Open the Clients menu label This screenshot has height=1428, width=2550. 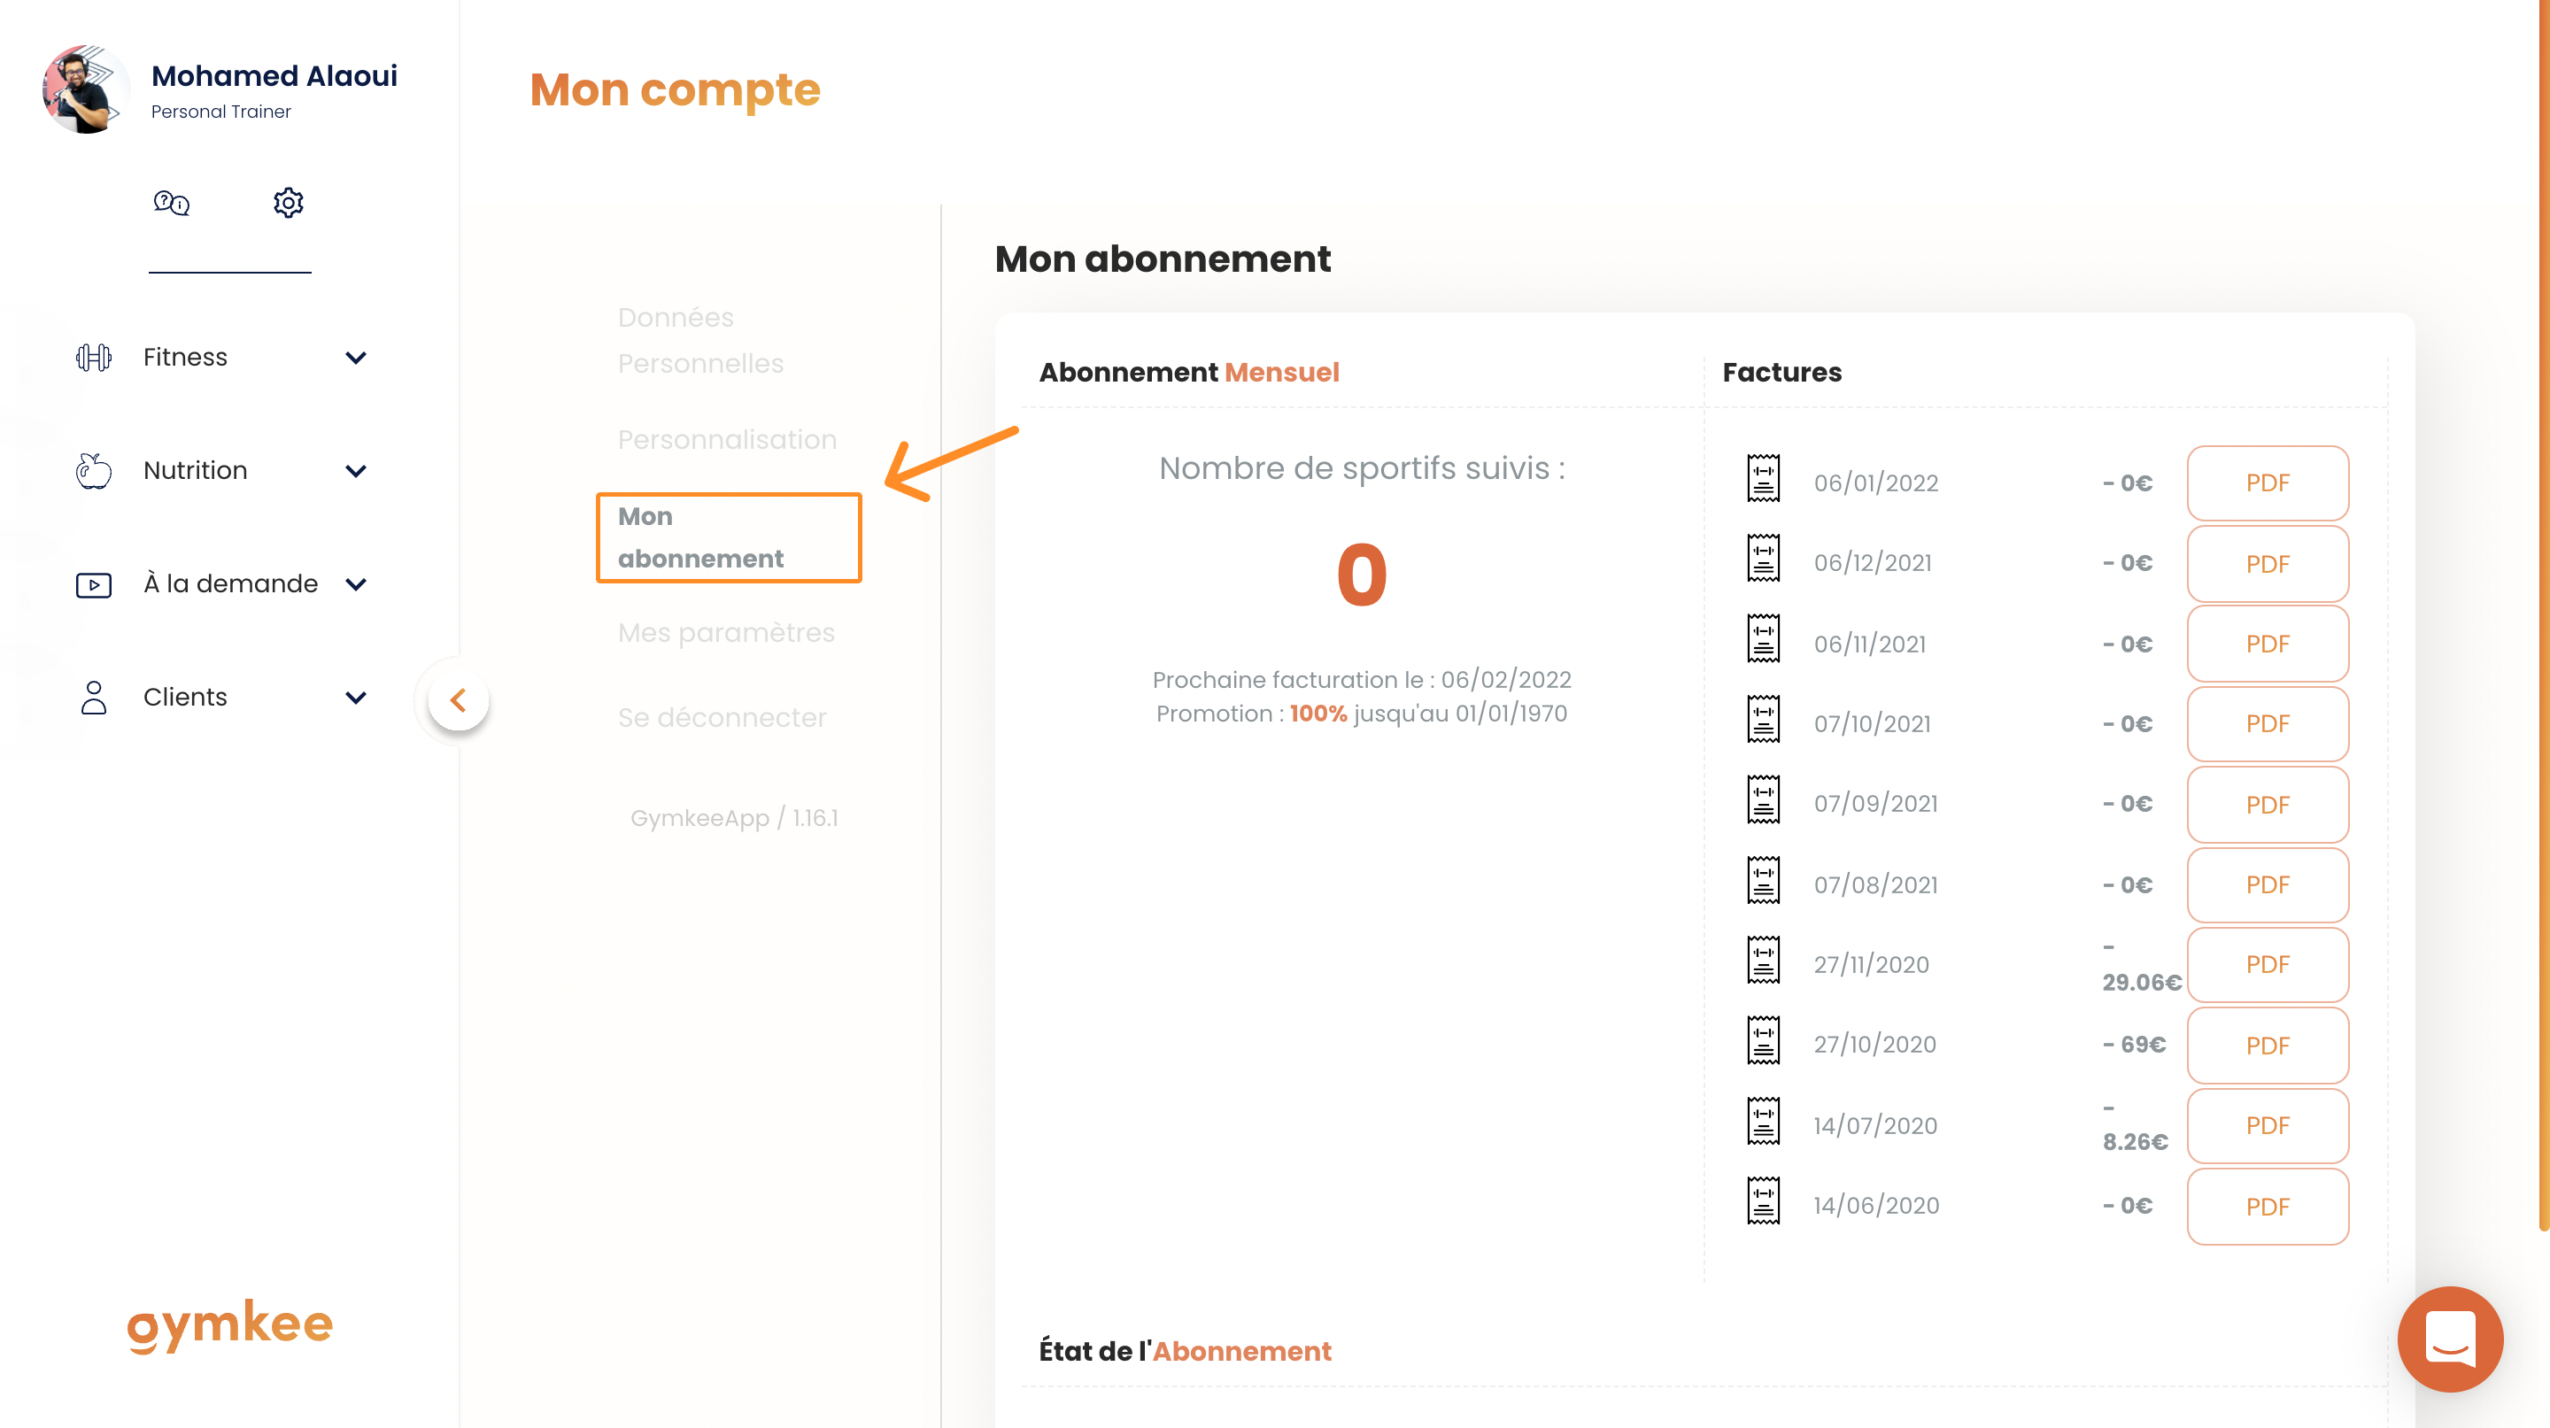[x=185, y=698]
